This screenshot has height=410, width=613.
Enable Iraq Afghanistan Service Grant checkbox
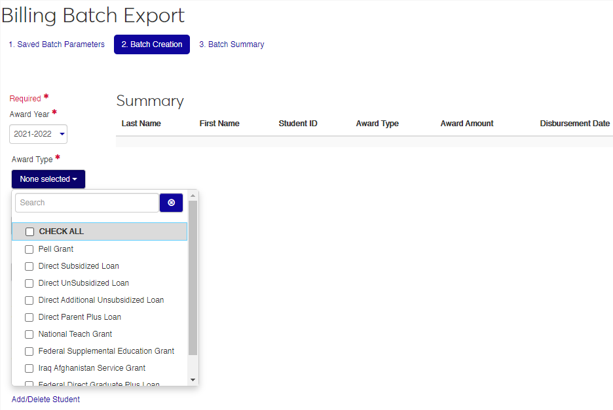pos(29,368)
